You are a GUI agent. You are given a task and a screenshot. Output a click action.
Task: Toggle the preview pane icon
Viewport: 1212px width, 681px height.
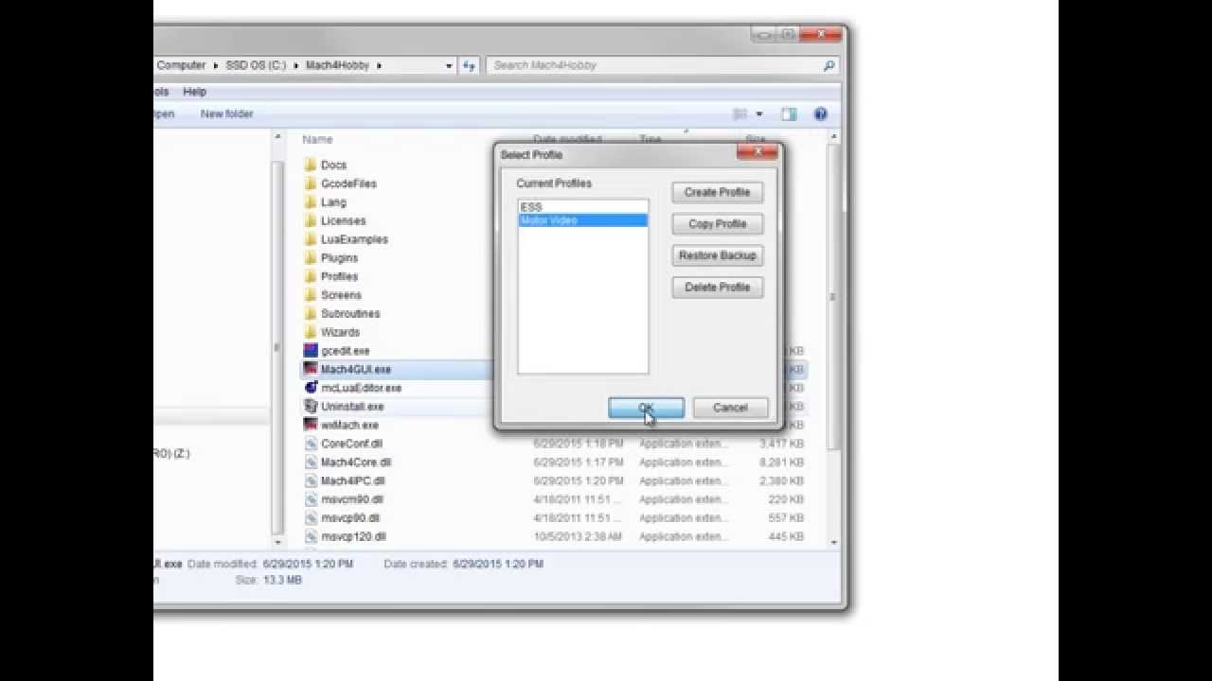[x=789, y=114]
